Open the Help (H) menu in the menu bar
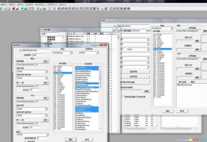The width and height of the screenshot is (207, 142). click(x=63, y=5)
